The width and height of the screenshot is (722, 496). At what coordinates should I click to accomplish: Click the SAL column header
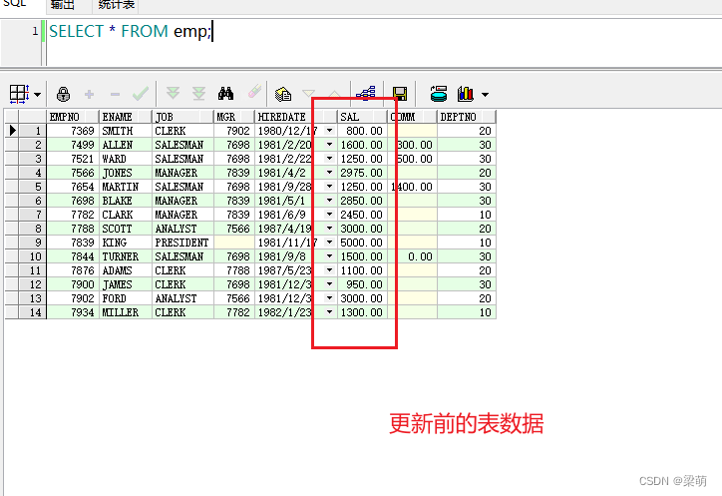point(362,117)
